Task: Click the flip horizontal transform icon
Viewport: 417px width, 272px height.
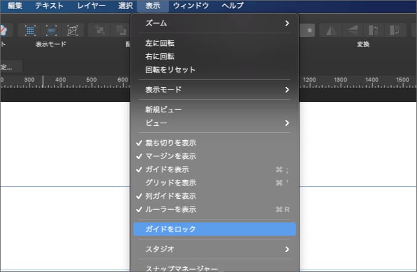Action: [331, 30]
